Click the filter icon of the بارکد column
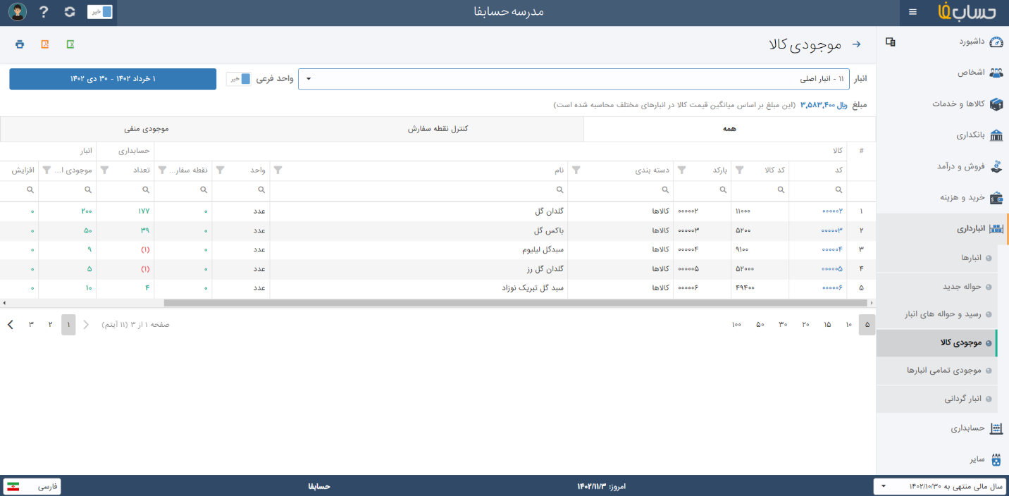This screenshot has height=496, width=1009. tap(683, 170)
